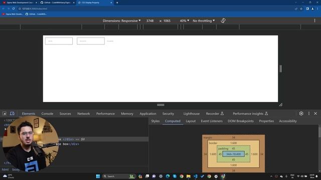Open the Properties pane

point(266,121)
